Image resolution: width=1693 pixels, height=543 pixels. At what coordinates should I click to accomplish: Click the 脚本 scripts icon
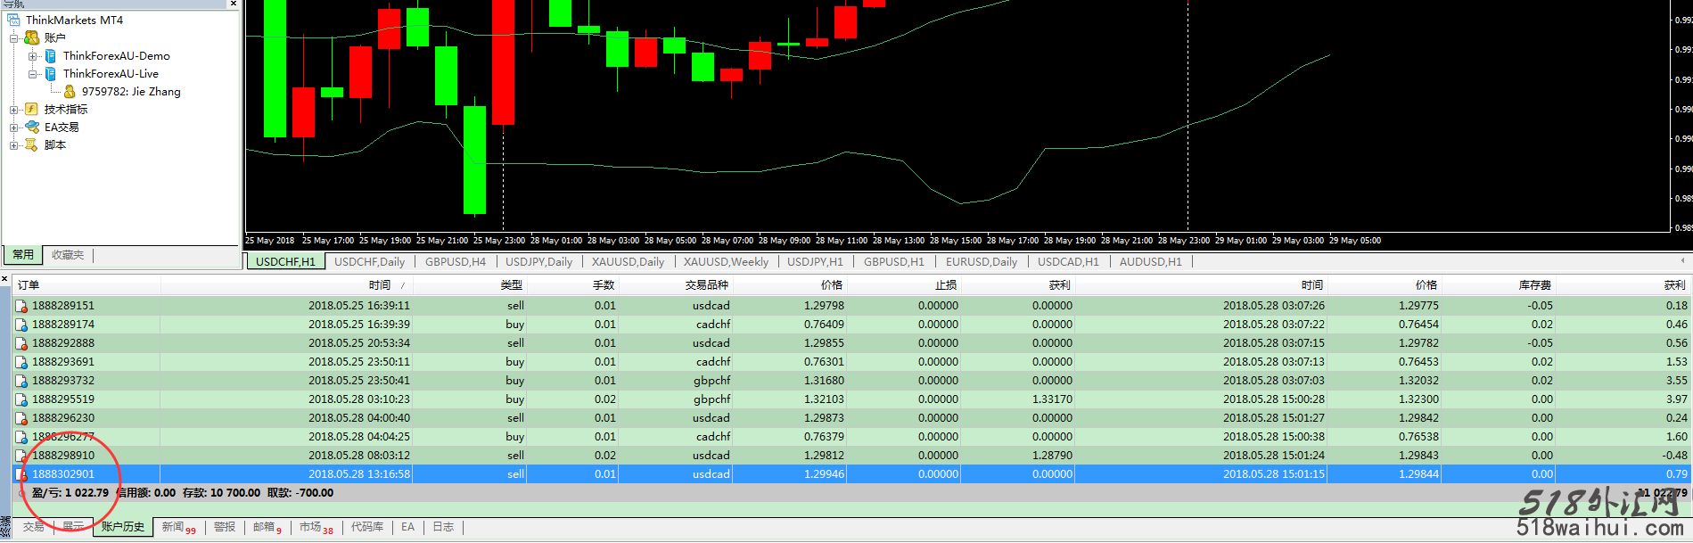(32, 144)
